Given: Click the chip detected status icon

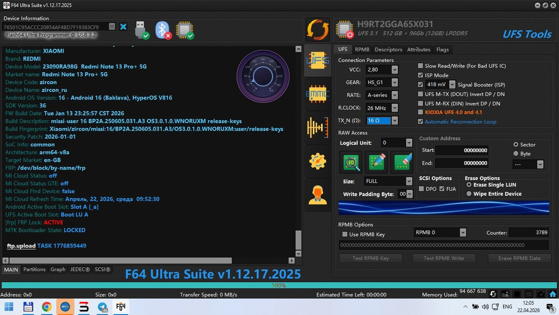Looking at the screenshot, I should click(185, 30).
